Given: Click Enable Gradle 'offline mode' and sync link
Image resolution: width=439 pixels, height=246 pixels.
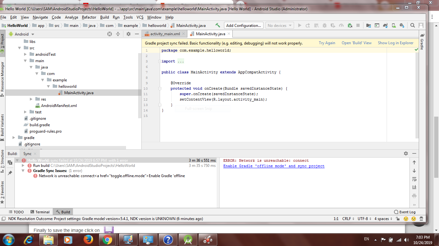Looking at the screenshot, I should tap(274, 166).
